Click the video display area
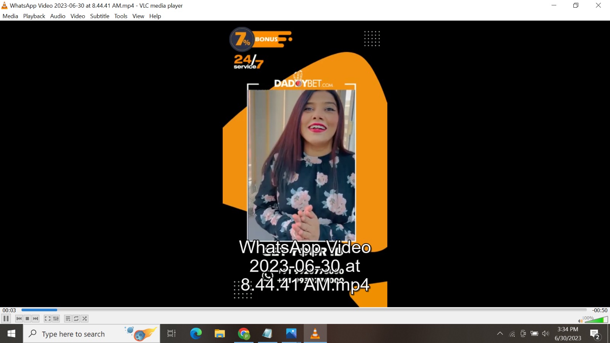Screen dimensions: 610x343 point(305,164)
